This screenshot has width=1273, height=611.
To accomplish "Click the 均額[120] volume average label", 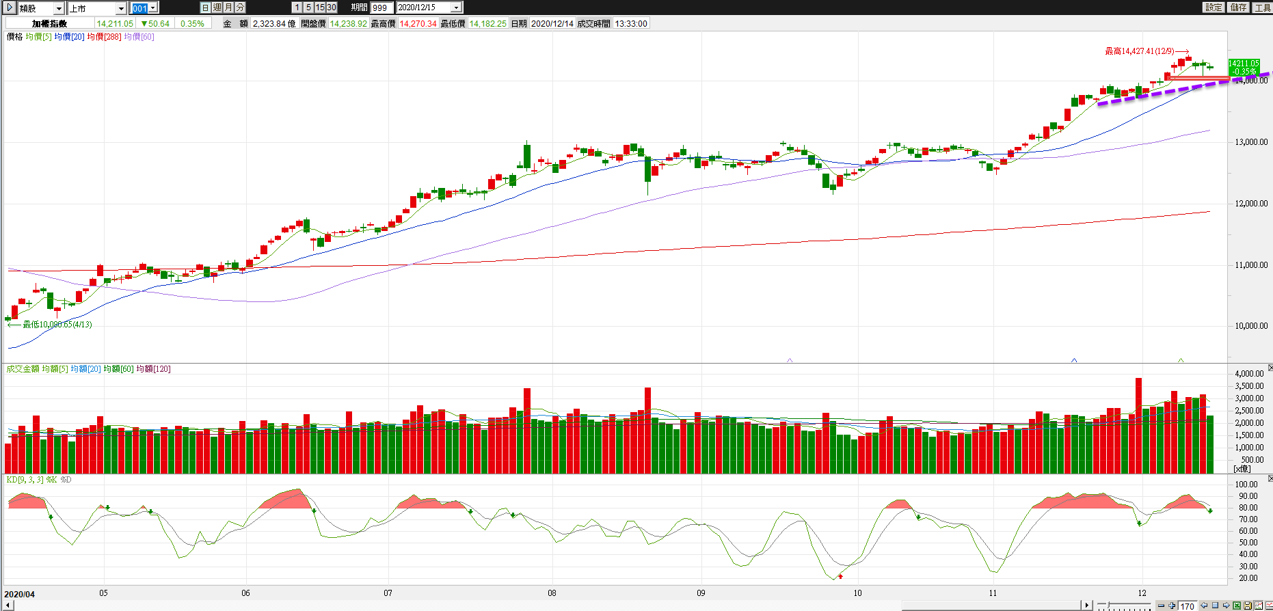I will 153,369.
